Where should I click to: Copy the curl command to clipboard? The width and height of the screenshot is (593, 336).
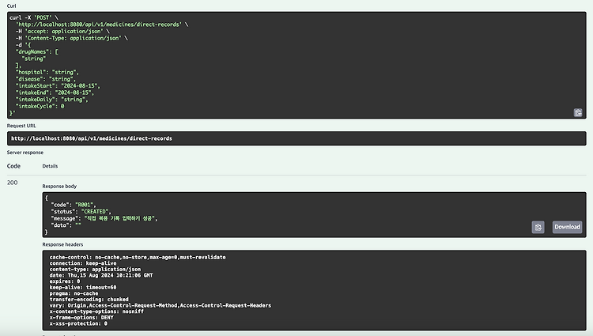click(x=578, y=112)
